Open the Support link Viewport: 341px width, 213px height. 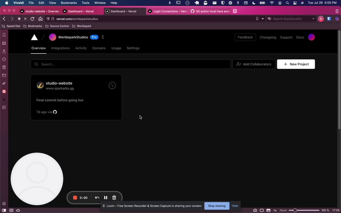pos(286,37)
